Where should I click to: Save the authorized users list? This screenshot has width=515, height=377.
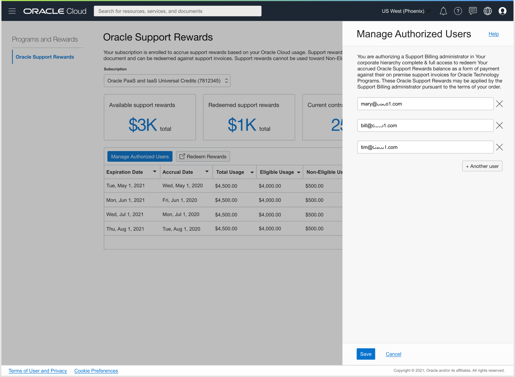[366, 354]
